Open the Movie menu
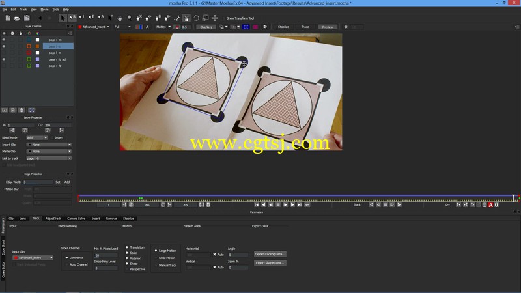521x293 pixels. pyautogui.click(x=44, y=10)
